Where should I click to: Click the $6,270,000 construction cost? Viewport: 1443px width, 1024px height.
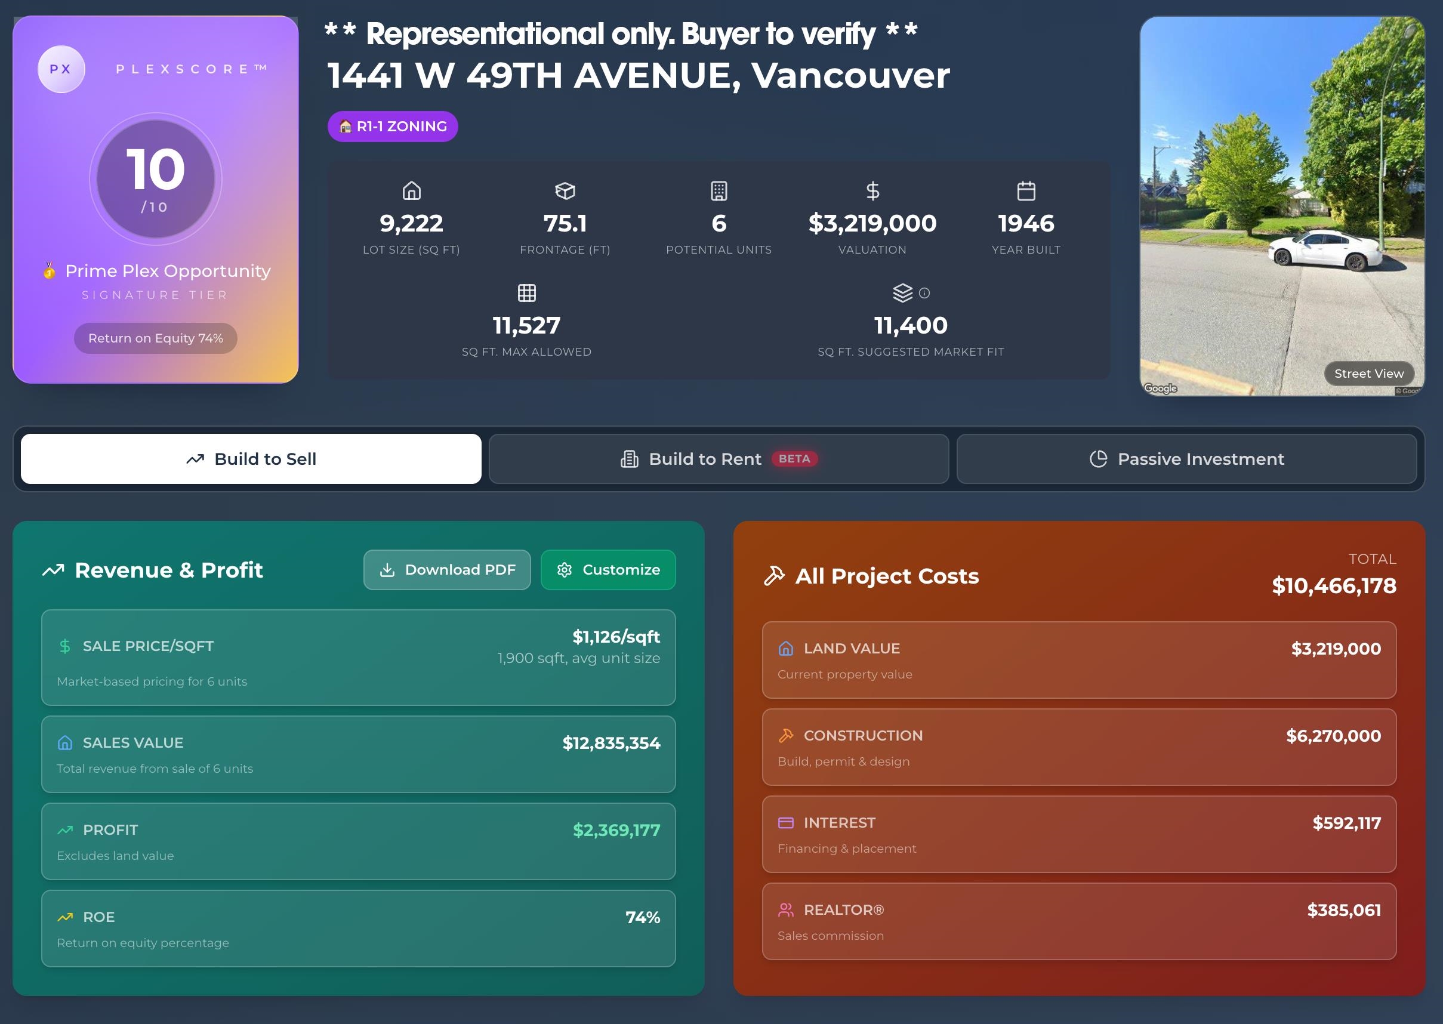pos(1333,736)
